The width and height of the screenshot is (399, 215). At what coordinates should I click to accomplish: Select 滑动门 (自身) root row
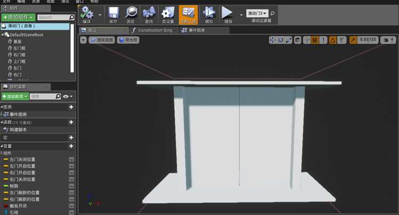click(x=35, y=26)
